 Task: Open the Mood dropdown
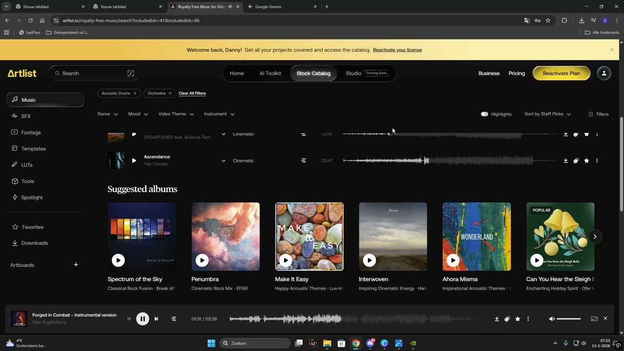click(138, 114)
